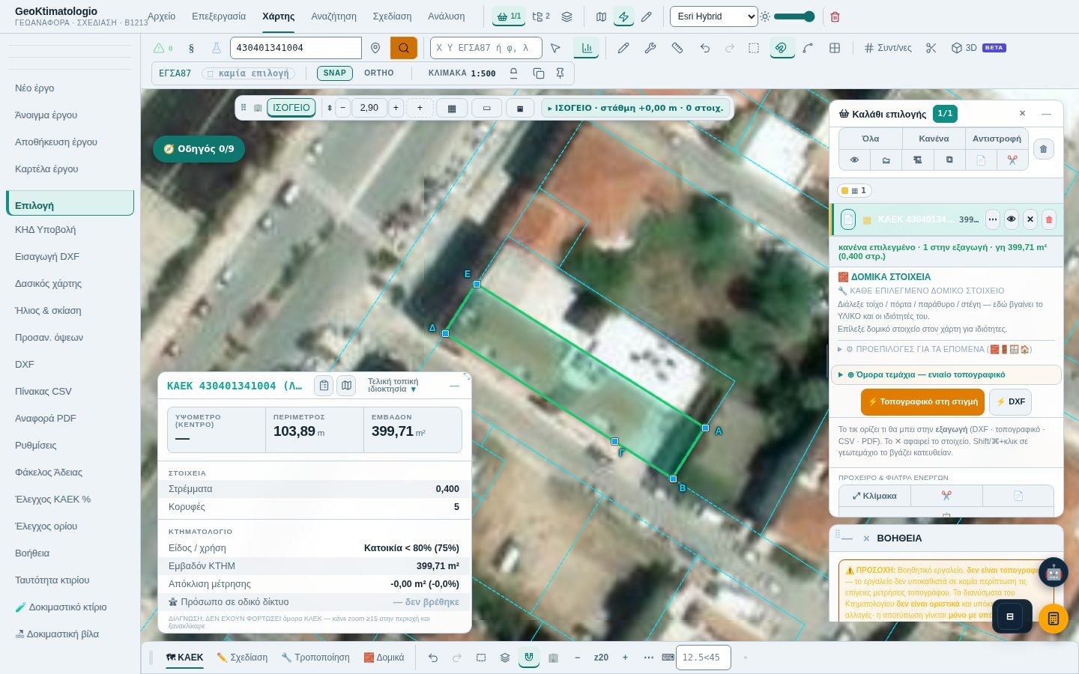Click the KAEK number input field
Screen dimensions: 1079x674
pos(296,48)
